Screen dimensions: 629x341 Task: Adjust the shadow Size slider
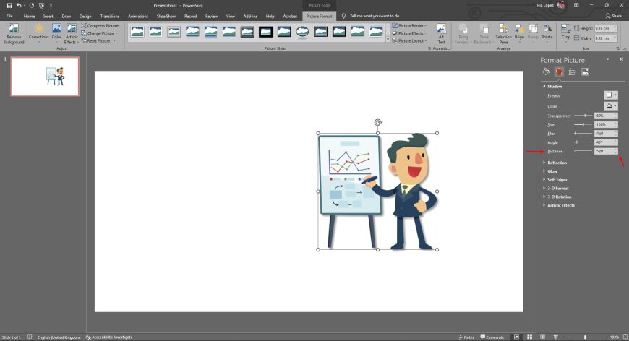coord(583,124)
